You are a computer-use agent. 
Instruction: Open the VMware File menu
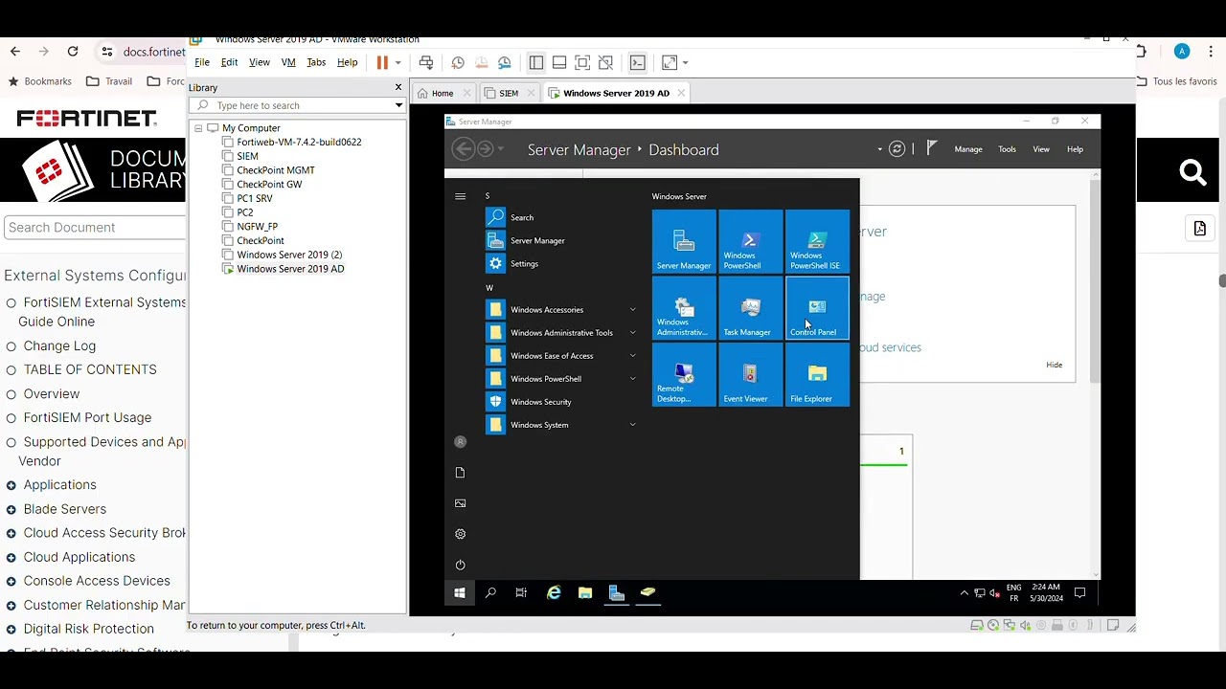(x=202, y=62)
